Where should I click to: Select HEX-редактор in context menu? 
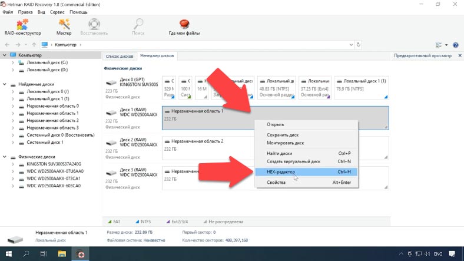(x=306, y=172)
